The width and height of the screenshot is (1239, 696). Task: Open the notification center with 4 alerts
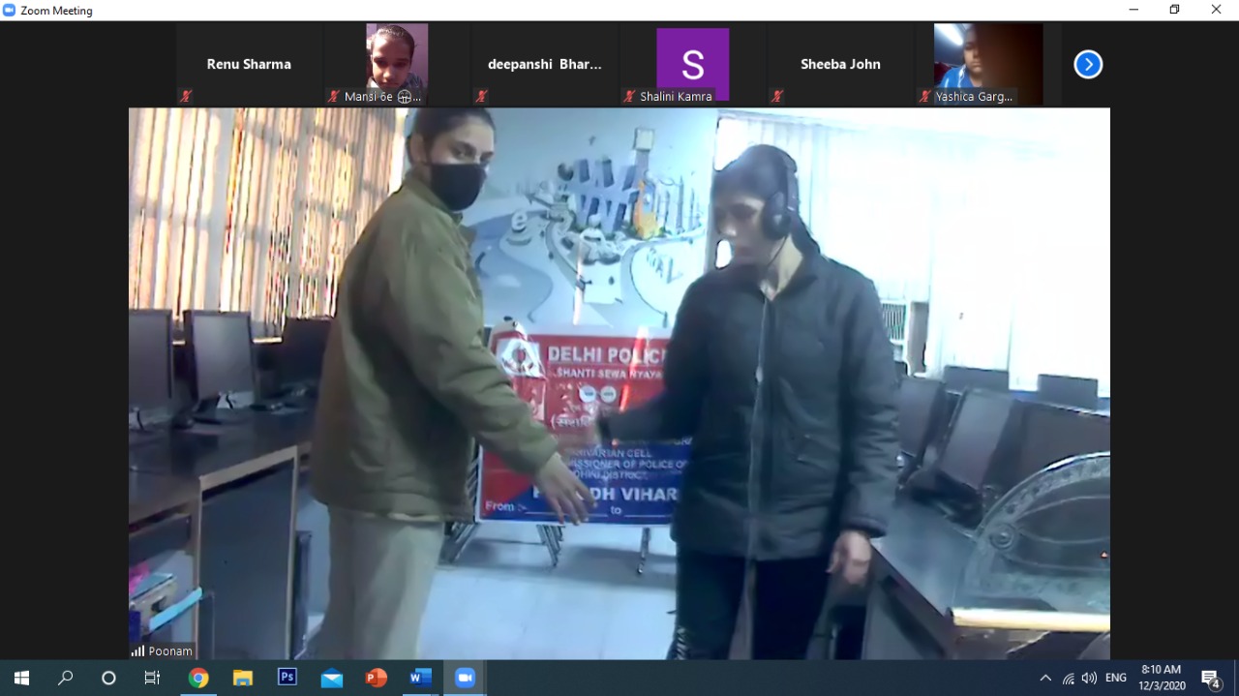(1210, 678)
